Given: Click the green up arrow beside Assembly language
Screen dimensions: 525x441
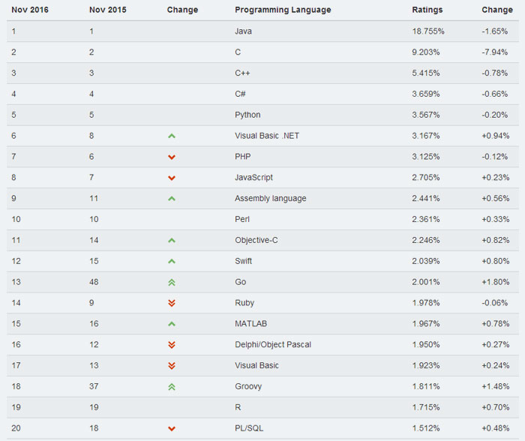Looking at the screenshot, I should click(172, 199).
